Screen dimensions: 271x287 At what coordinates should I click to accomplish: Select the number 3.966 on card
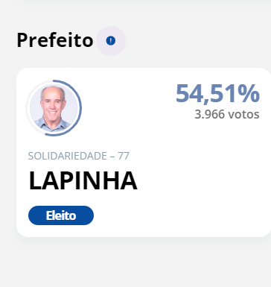(210, 114)
